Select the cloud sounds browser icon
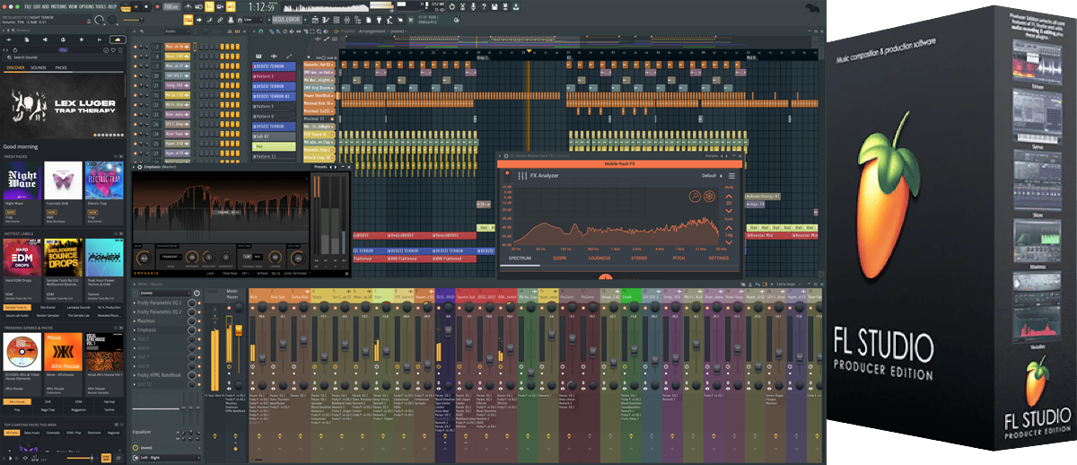Image resolution: width=1077 pixels, height=465 pixels. click(118, 39)
